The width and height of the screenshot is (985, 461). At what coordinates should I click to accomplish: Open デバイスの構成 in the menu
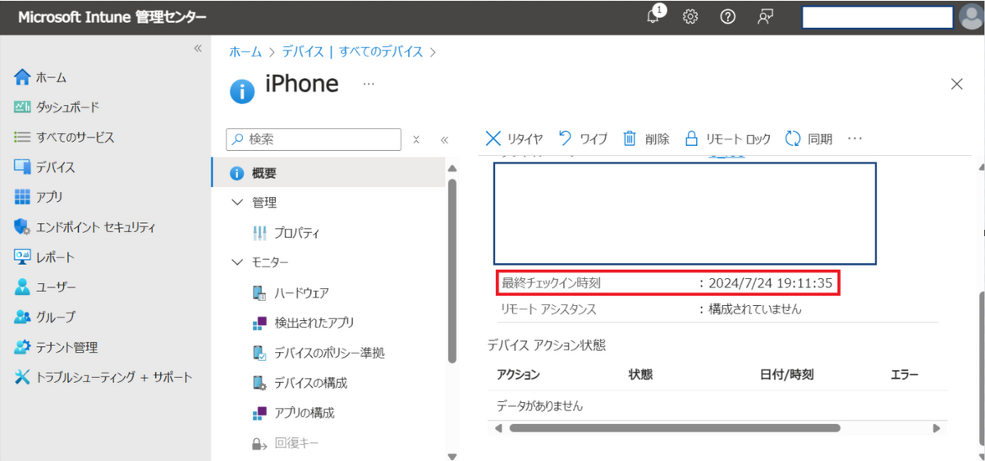pyautogui.click(x=300, y=383)
